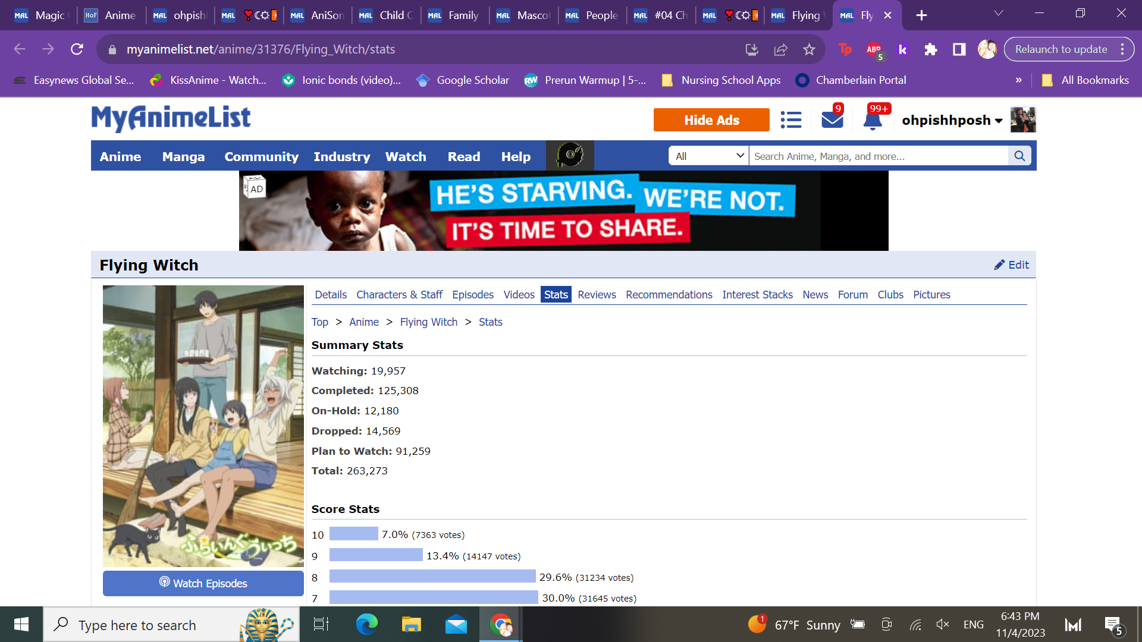Click the Hide Ads button
The height and width of the screenshot is (642, 1142).
711,120
